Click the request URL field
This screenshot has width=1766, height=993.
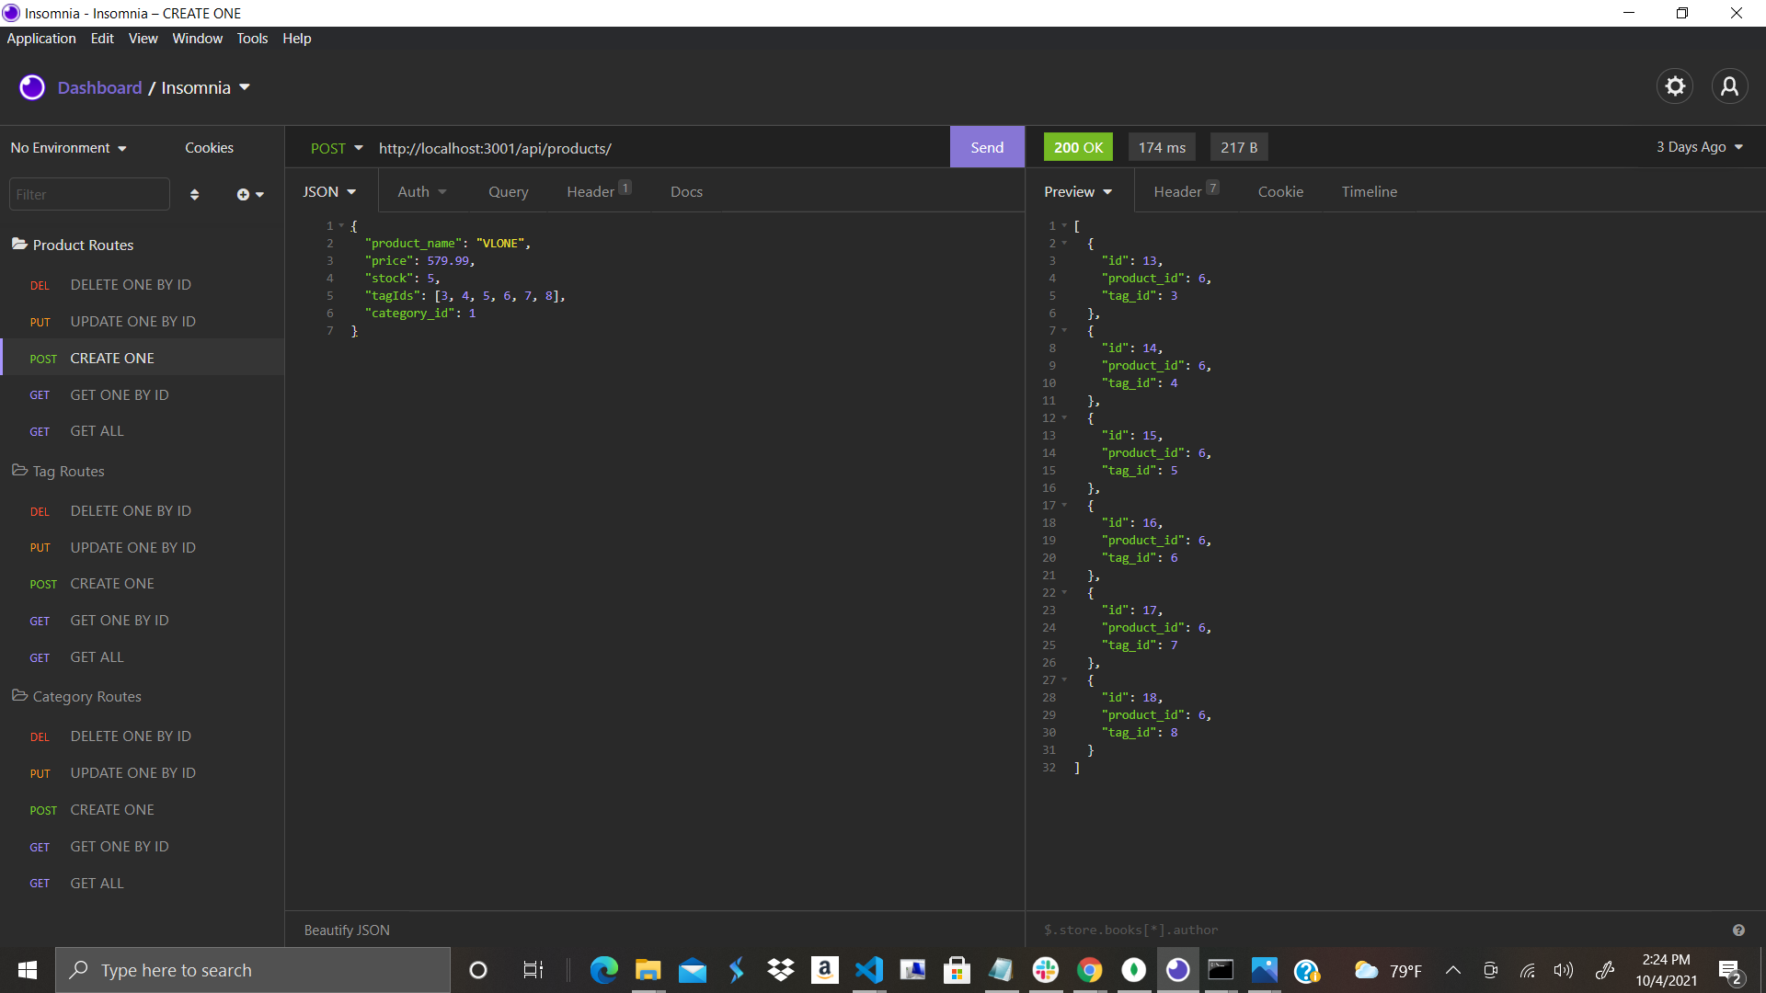click(658, 148)
